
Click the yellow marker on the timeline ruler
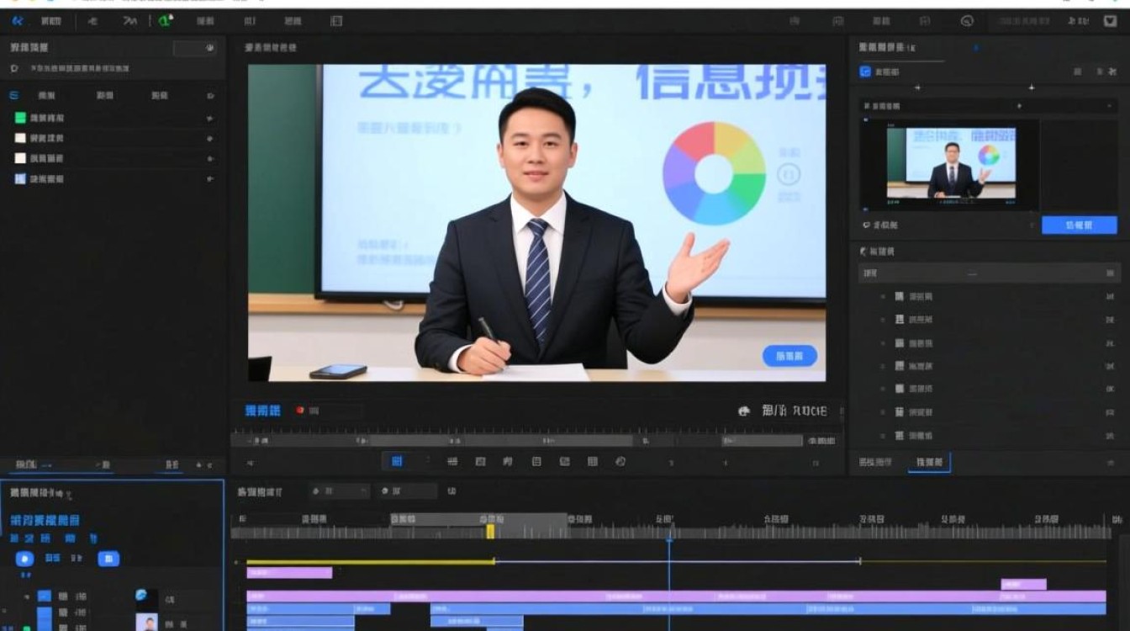[490, 531]
